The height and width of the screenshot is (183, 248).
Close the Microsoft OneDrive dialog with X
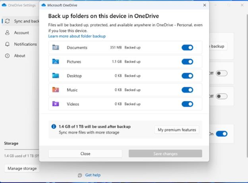(204, 5)
